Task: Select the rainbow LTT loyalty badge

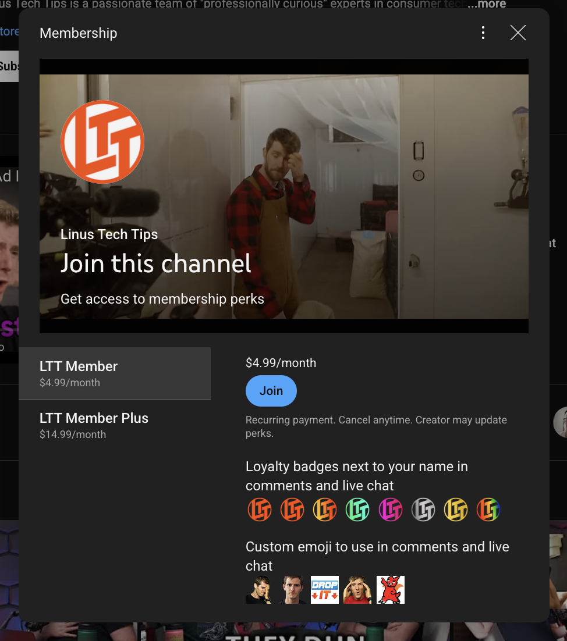Action: coord(488,510)
